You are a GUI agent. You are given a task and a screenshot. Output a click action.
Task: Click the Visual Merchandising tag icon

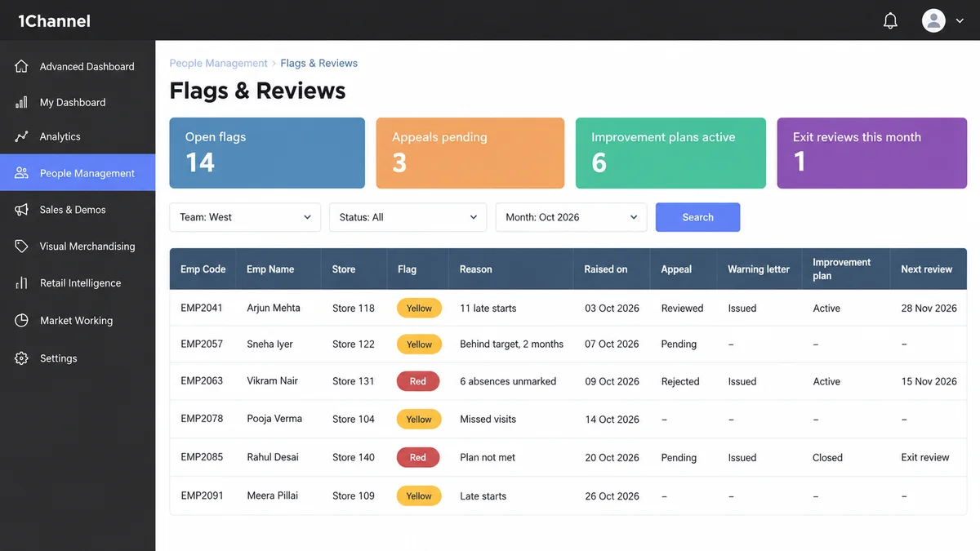click(x=22, y=246)
